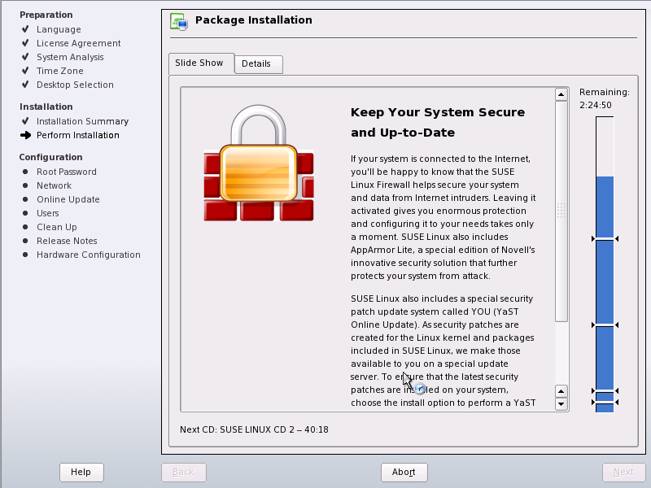
Task: Click the Installation Summary step label
Action: coord(83,121)
